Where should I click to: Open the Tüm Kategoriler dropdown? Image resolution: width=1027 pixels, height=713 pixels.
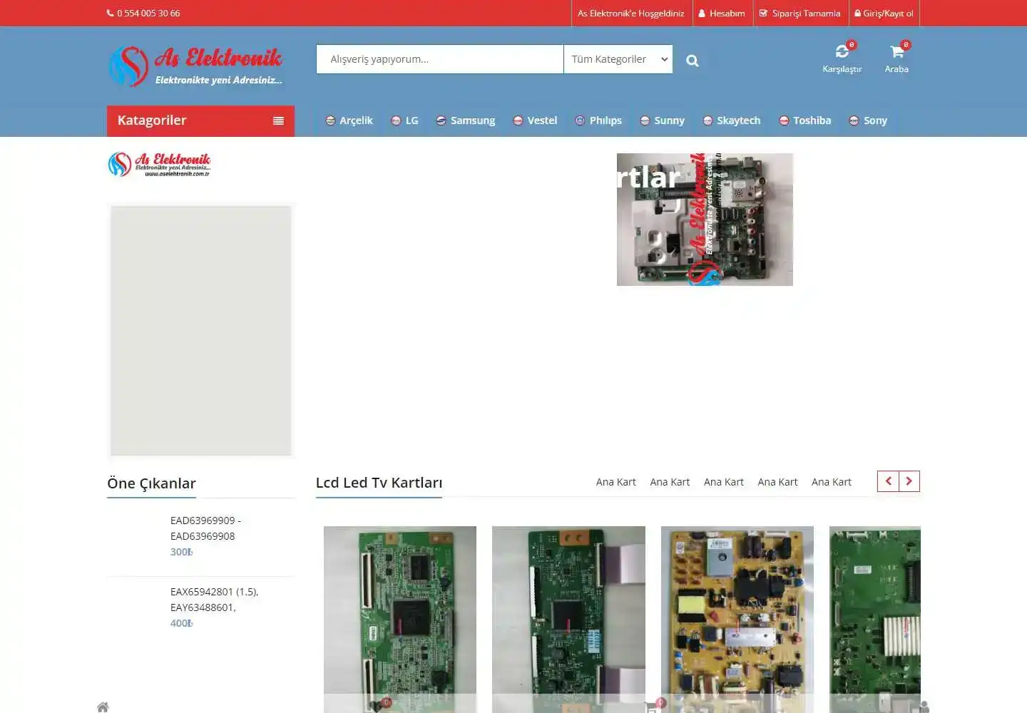tap(618, 59)
